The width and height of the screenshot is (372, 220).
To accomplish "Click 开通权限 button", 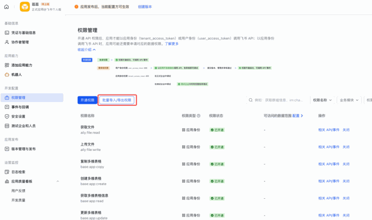I will pyautogui.click(x=87, y=100).
